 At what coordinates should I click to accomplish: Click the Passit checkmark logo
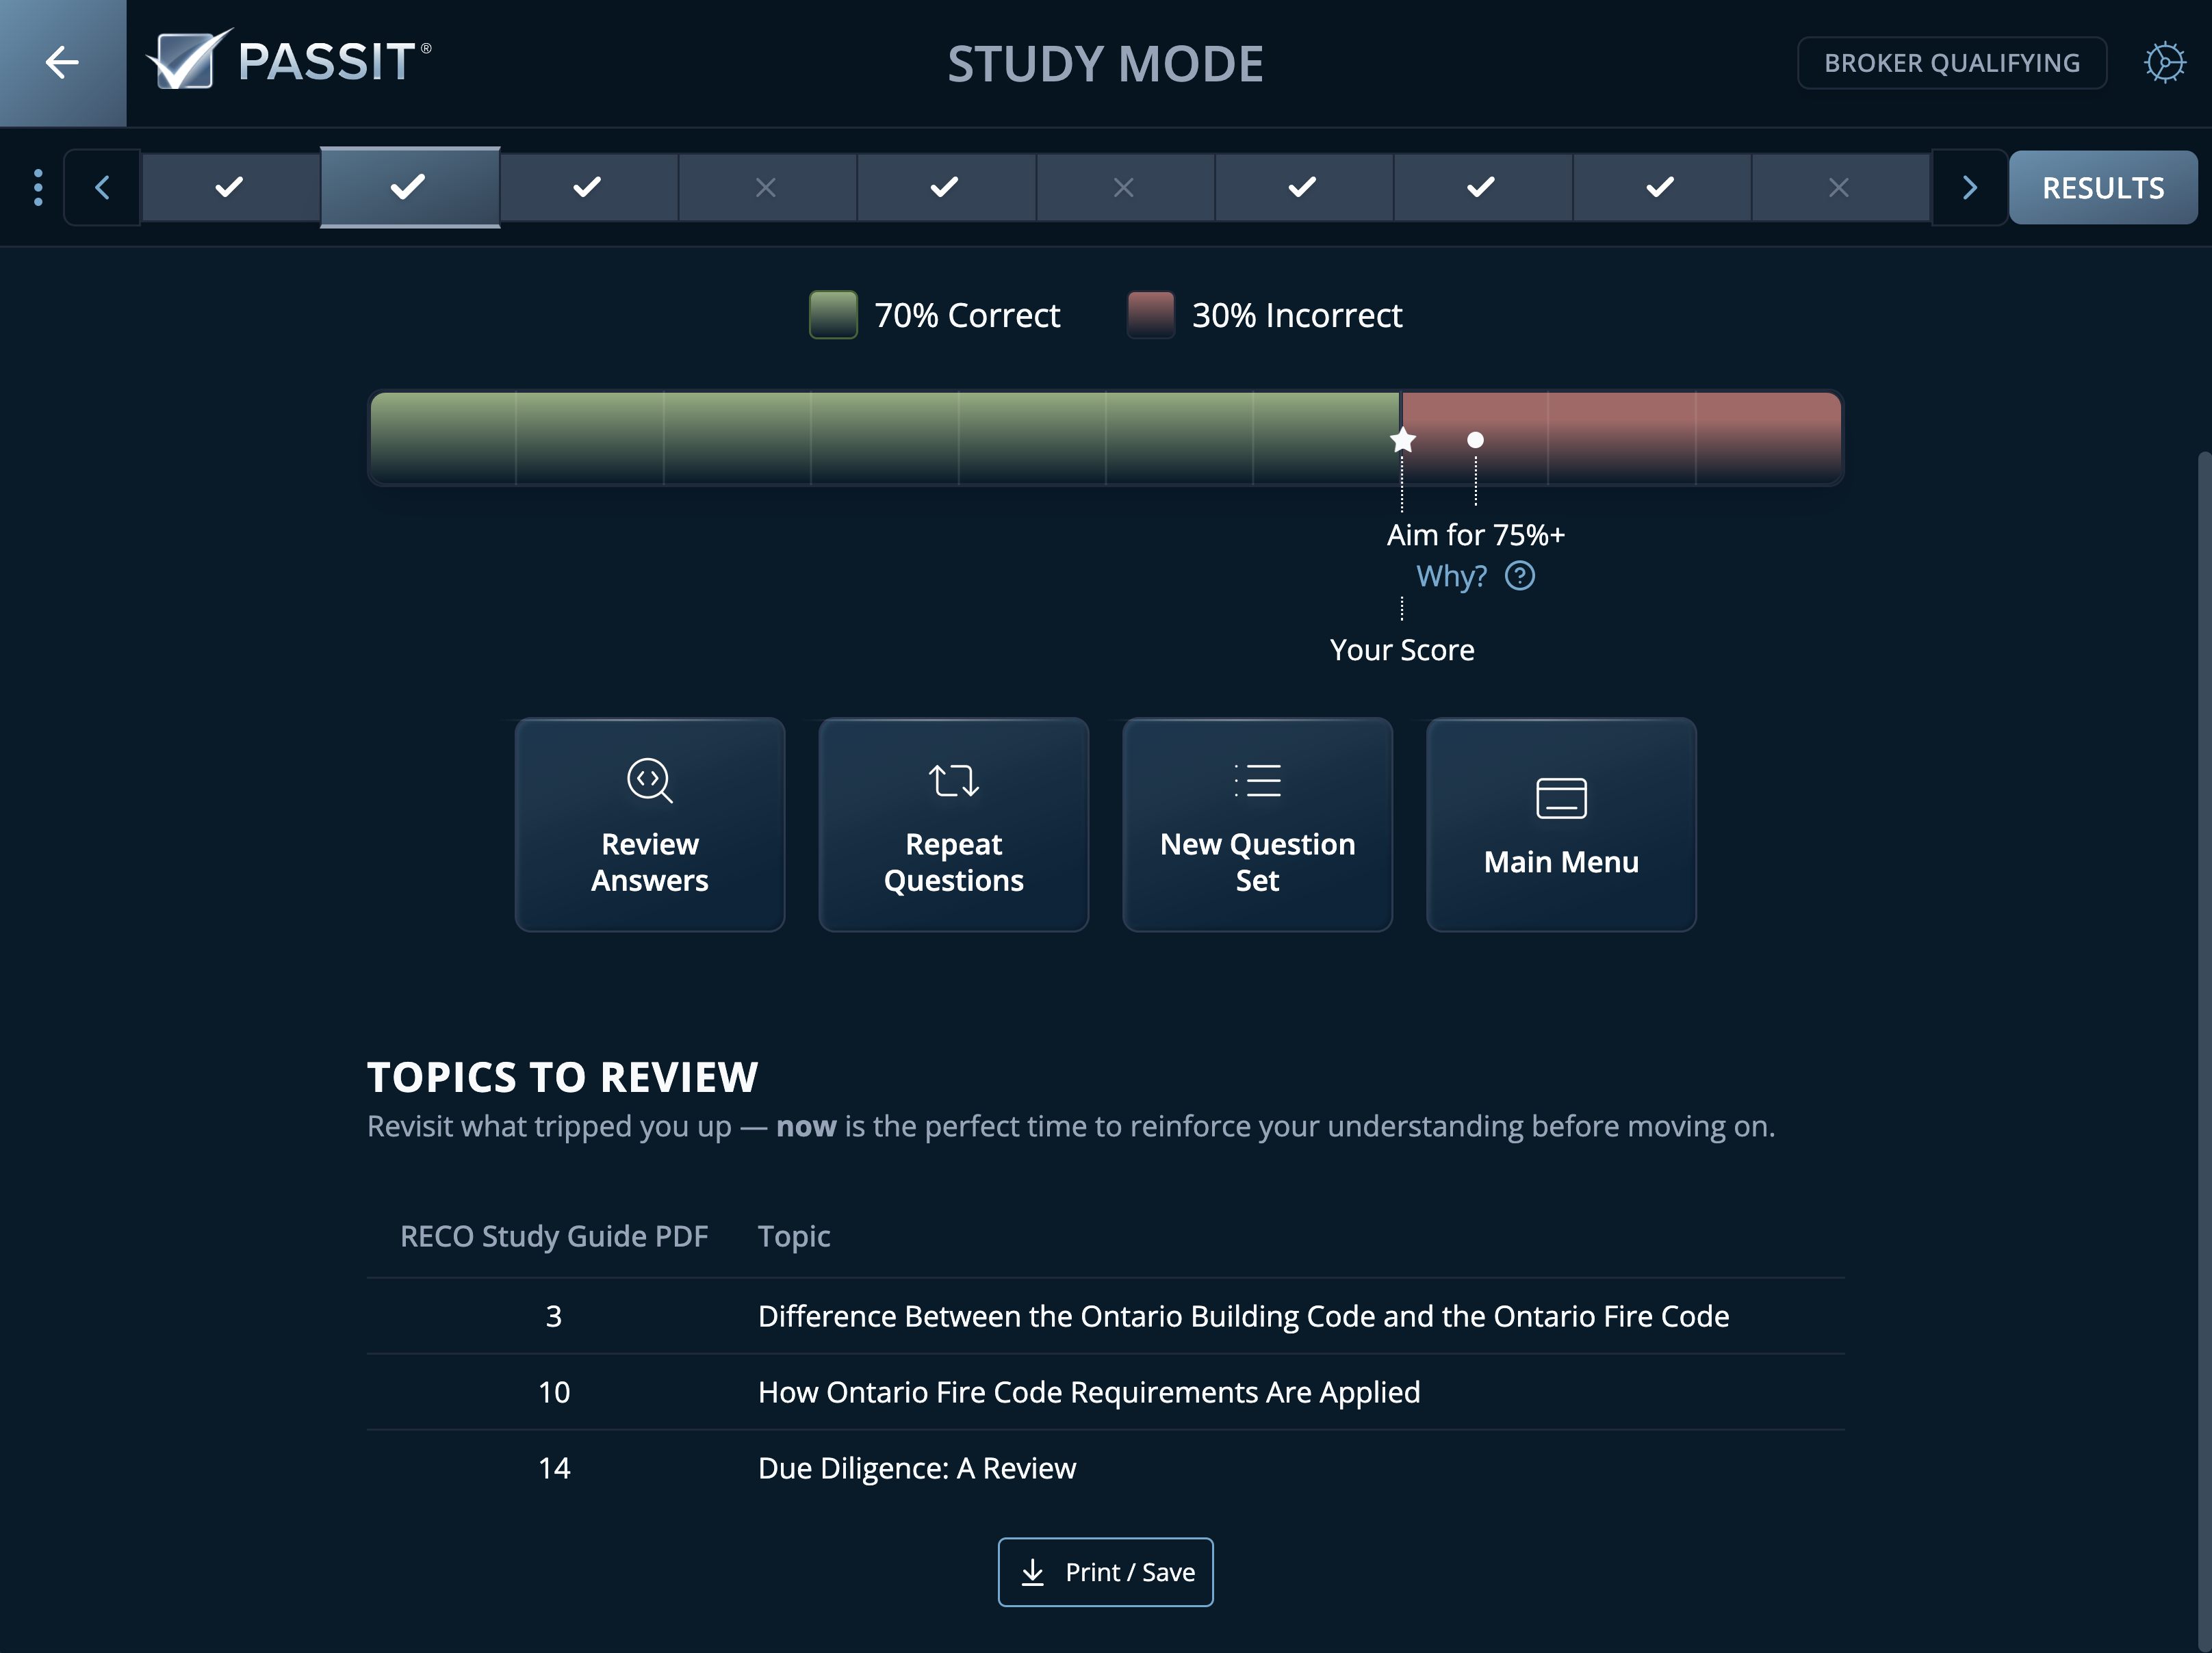(x=185, y=60)
